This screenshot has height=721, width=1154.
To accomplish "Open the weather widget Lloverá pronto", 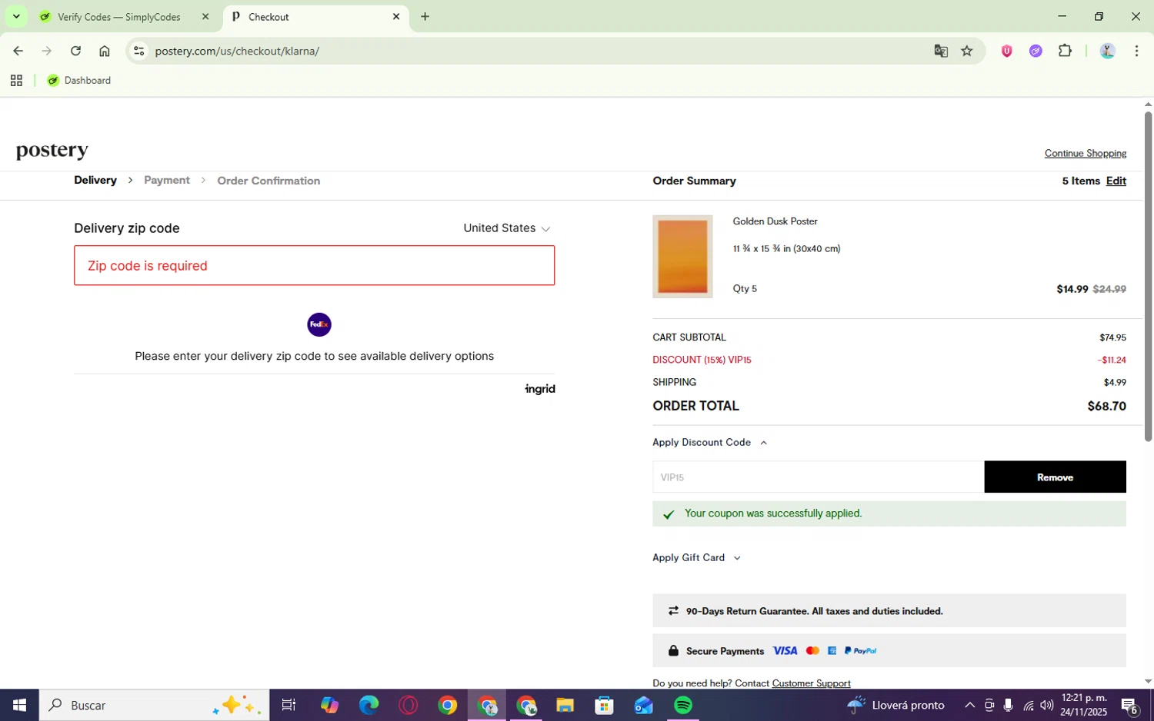I will pyautogui.click(x=896, y=706).
